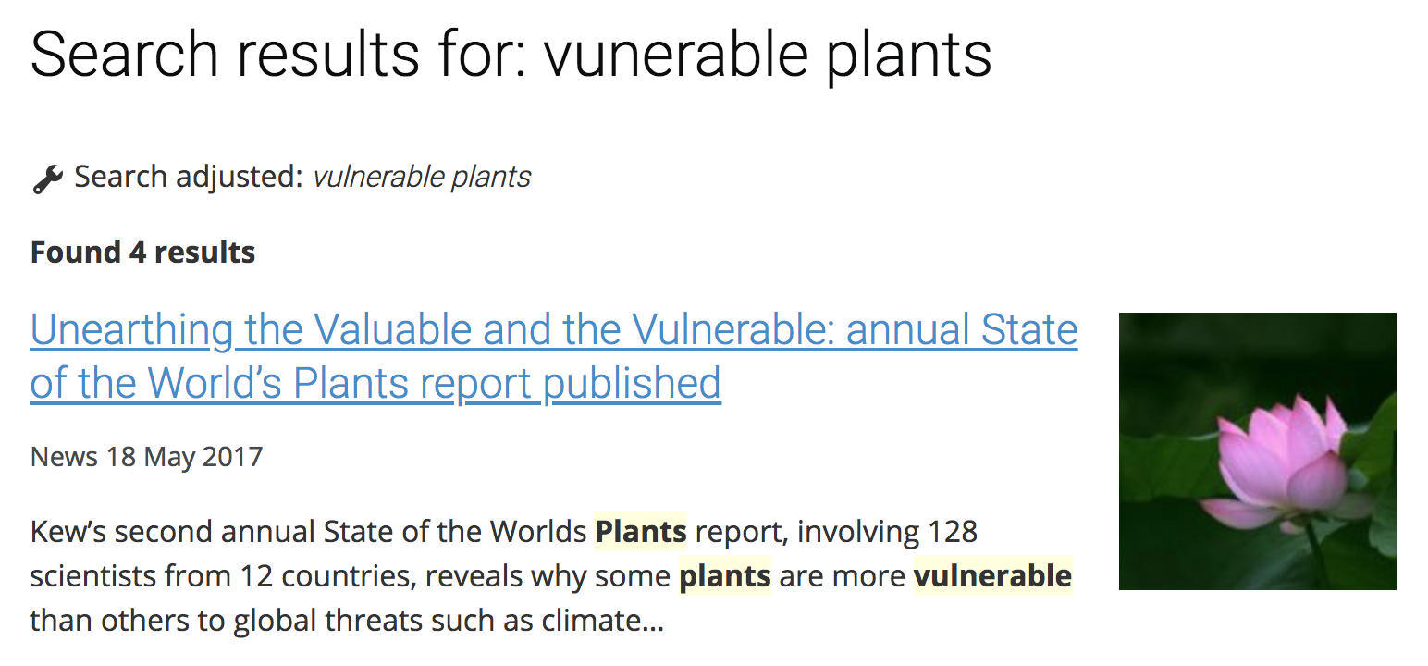The height and width of the screenshot is (666, 1428).
Task: Click the word 'Unearthing' in result title
Action: point(131,329)
